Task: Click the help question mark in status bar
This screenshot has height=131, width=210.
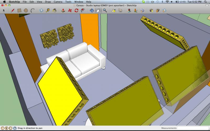Action: click(x=10, y=128)
